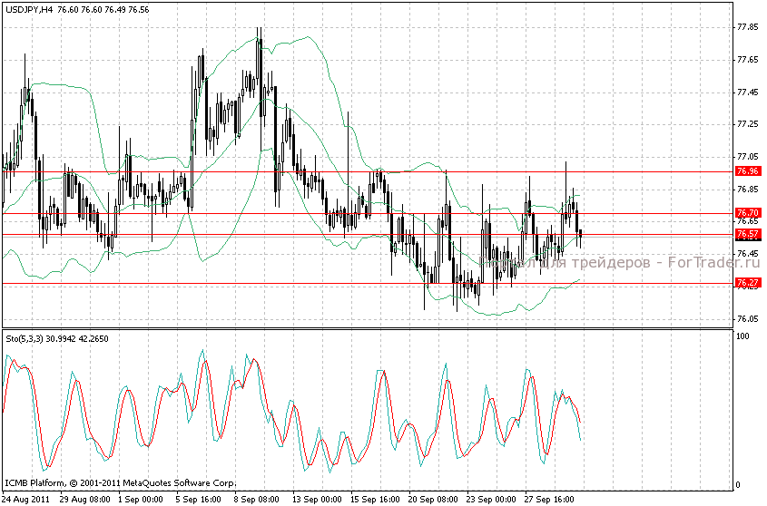Click the 77.25 price scale value

tap(747, 124)
